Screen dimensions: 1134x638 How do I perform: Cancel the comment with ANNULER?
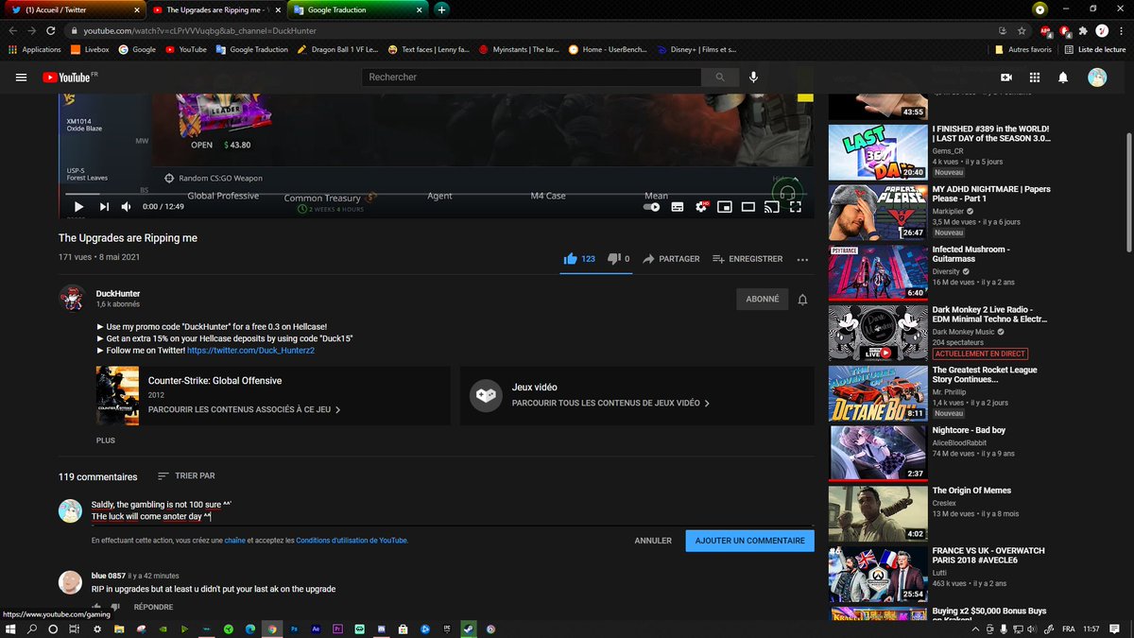coord(653,541)
